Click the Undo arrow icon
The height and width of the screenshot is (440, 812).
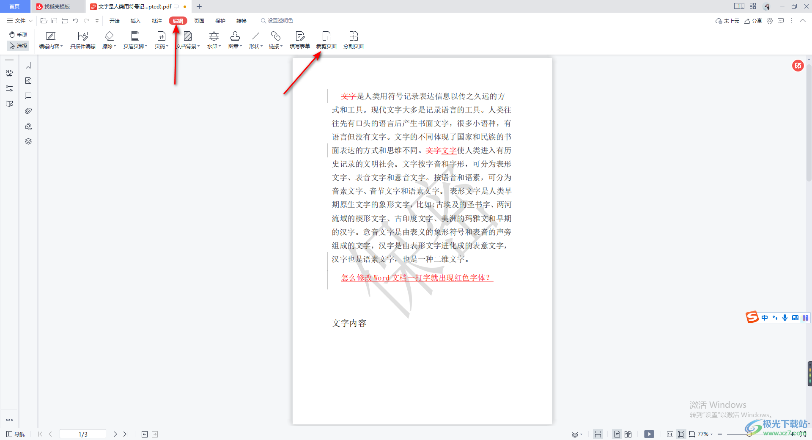click(x=75, y=21)
